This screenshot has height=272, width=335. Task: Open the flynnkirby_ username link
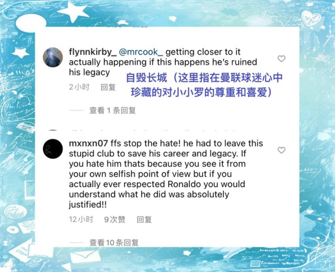click(93, 52)
